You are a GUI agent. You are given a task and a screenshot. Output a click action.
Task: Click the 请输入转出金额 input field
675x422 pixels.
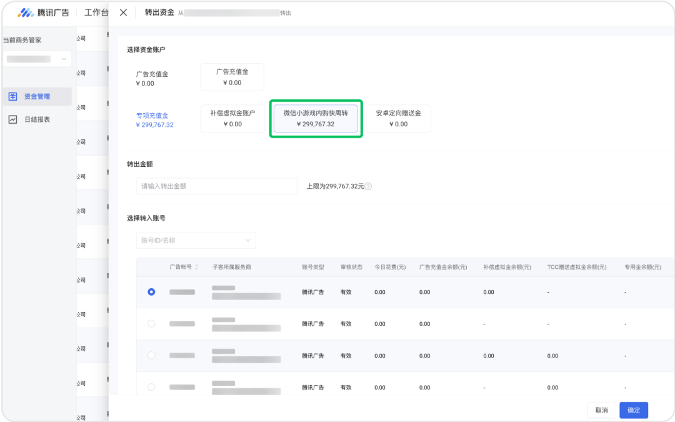216,186
